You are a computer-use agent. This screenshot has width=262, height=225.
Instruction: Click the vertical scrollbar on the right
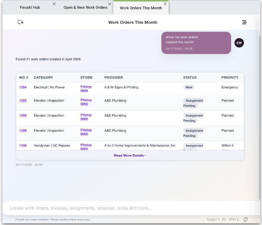click(259, 111)
